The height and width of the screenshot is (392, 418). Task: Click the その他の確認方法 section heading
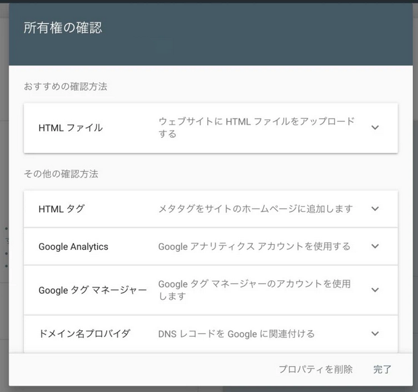pyautogui.click(x=61, y=174)
